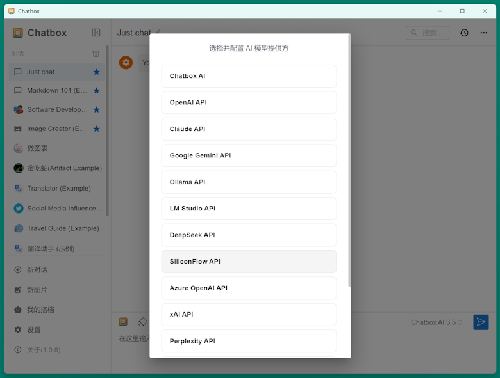Open settings with the gear icon

point(18,329)
